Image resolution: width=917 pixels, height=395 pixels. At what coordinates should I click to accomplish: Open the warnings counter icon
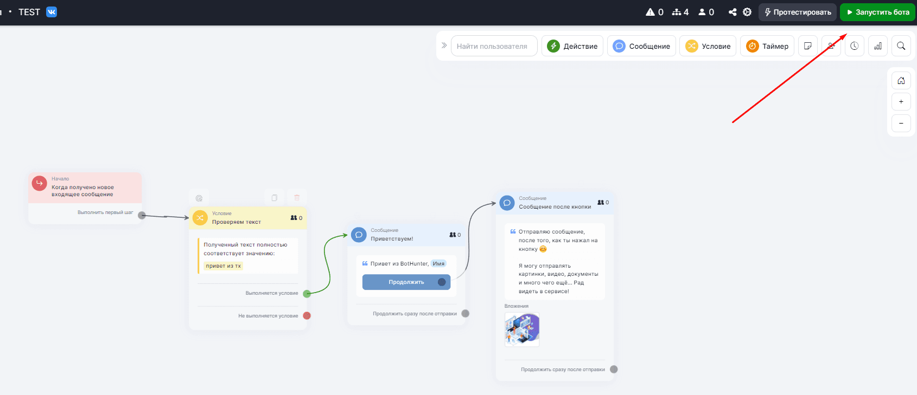click(x=654, y=12)
